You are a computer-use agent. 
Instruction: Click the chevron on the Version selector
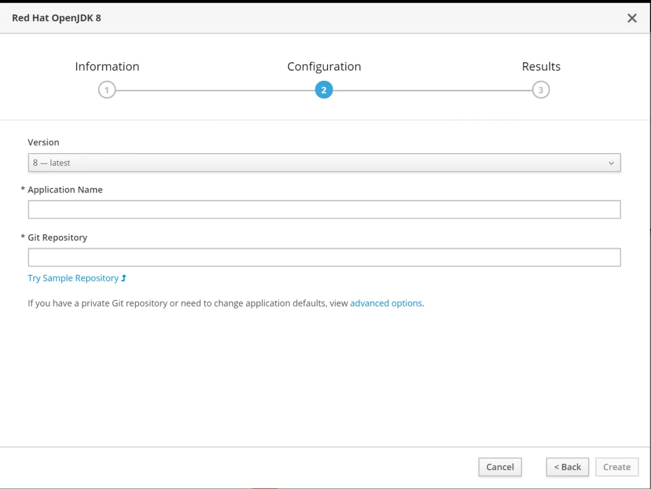610,162
